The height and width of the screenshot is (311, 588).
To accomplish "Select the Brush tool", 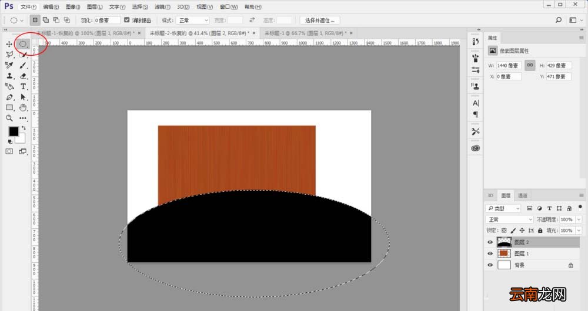I will coord(23,65).
